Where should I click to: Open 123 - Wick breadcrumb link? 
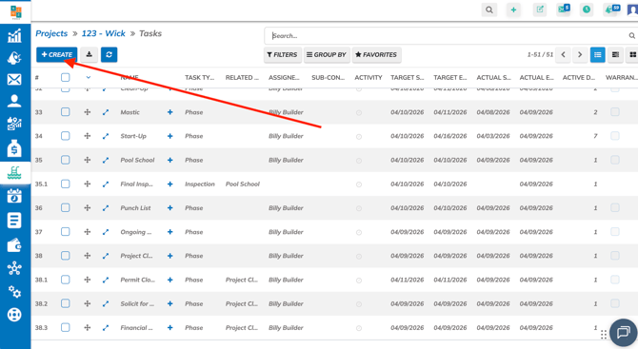(x=104, y=33)
